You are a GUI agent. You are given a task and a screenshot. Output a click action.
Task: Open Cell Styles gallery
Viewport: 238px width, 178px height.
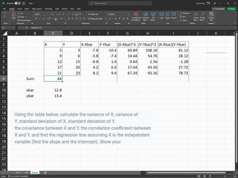point(153,16)
